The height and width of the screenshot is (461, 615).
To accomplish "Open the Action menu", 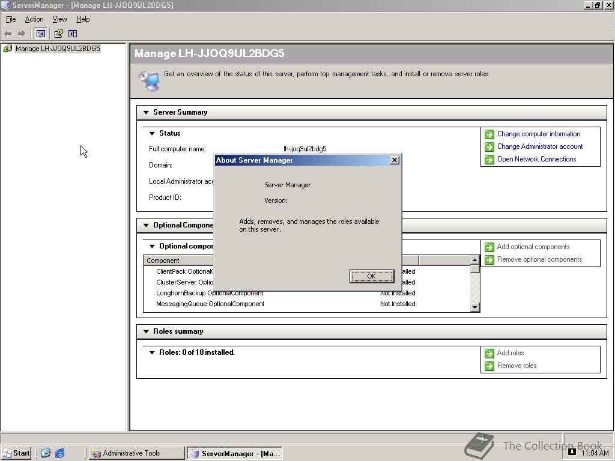I will 34,19.
